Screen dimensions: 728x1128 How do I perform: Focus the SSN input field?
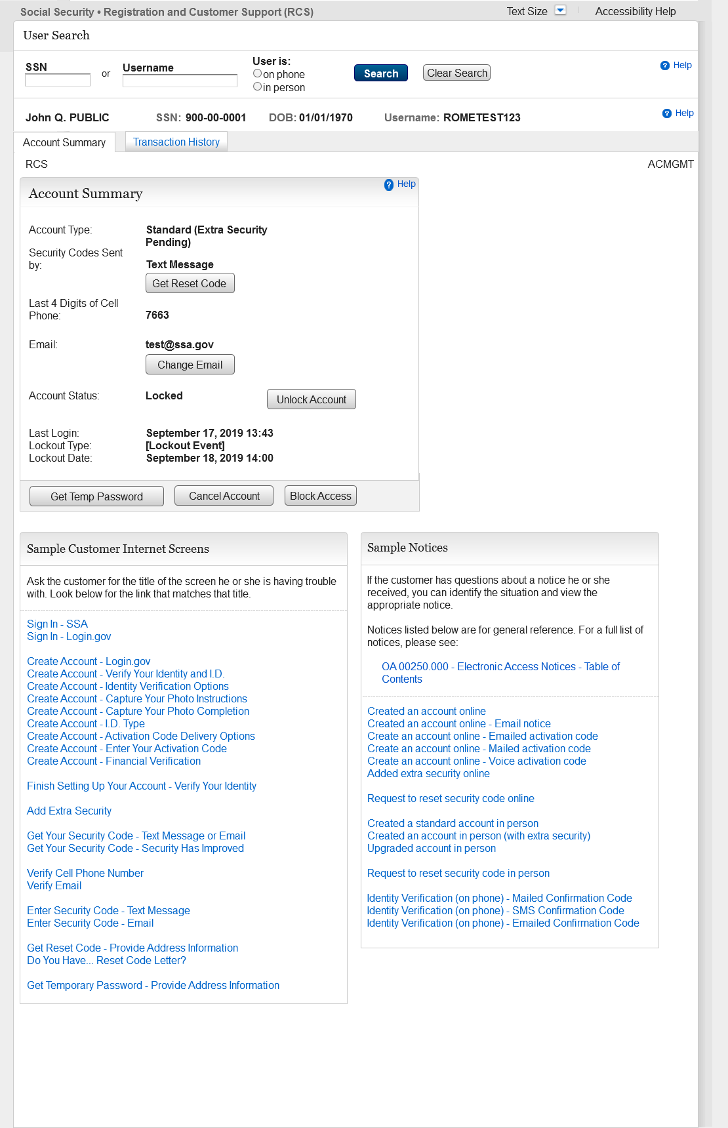pyautogui.click(x=58, y=80)
